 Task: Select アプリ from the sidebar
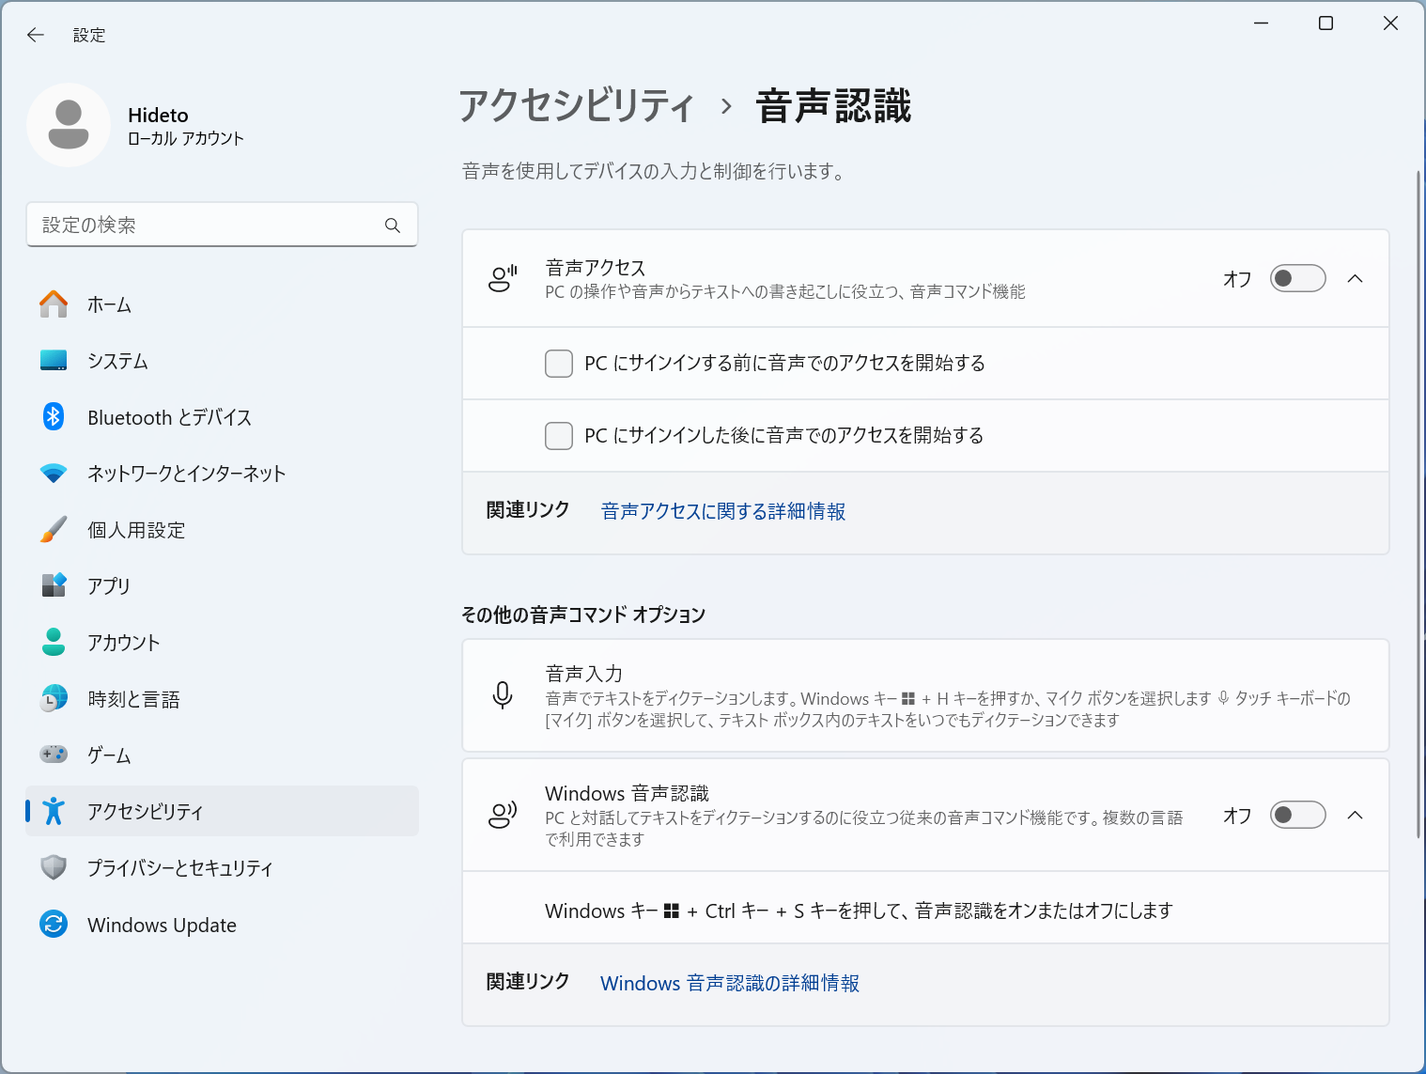coord(109,586)
